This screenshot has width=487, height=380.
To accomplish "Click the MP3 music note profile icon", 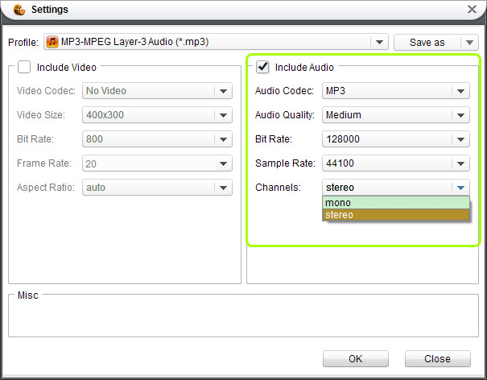I will coord(52,42).
